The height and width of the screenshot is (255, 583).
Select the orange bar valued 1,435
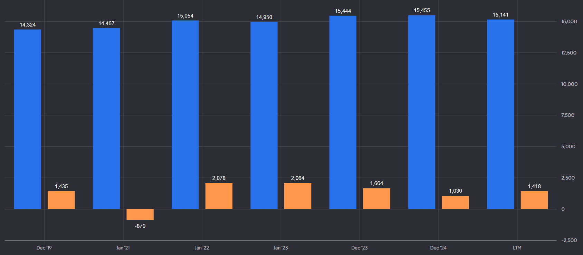click(x=61, y=200)
